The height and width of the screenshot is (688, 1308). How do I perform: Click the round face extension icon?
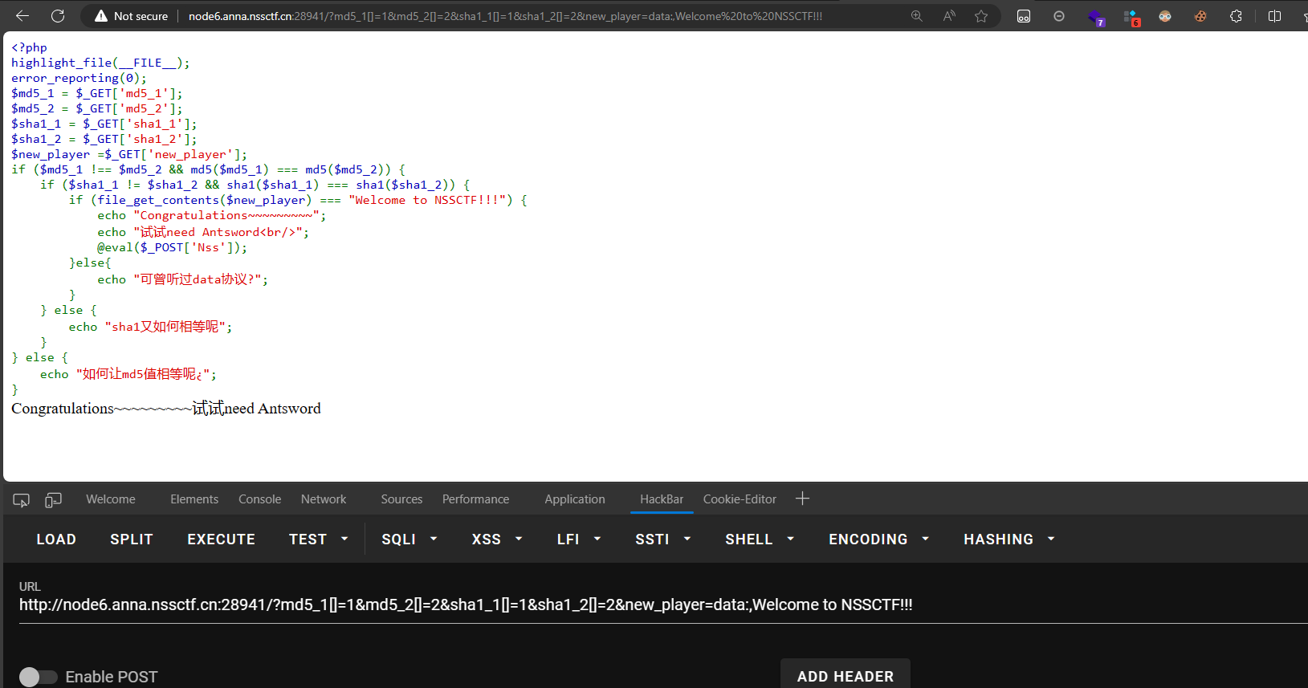point(1165,16)
